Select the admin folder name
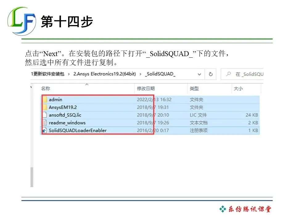The height and width of the screenshot is (222, 296). pos(55,100)
